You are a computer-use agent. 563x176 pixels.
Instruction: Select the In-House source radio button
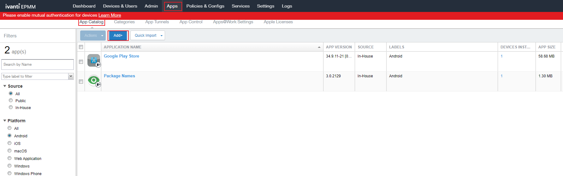click(11, 107)
